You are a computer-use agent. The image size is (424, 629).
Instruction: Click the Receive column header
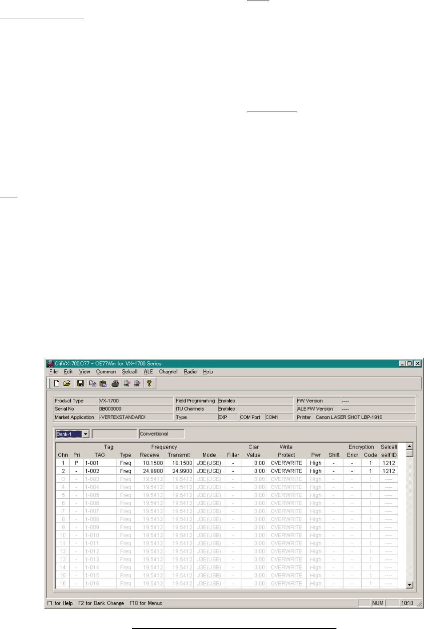click(149, 455)
